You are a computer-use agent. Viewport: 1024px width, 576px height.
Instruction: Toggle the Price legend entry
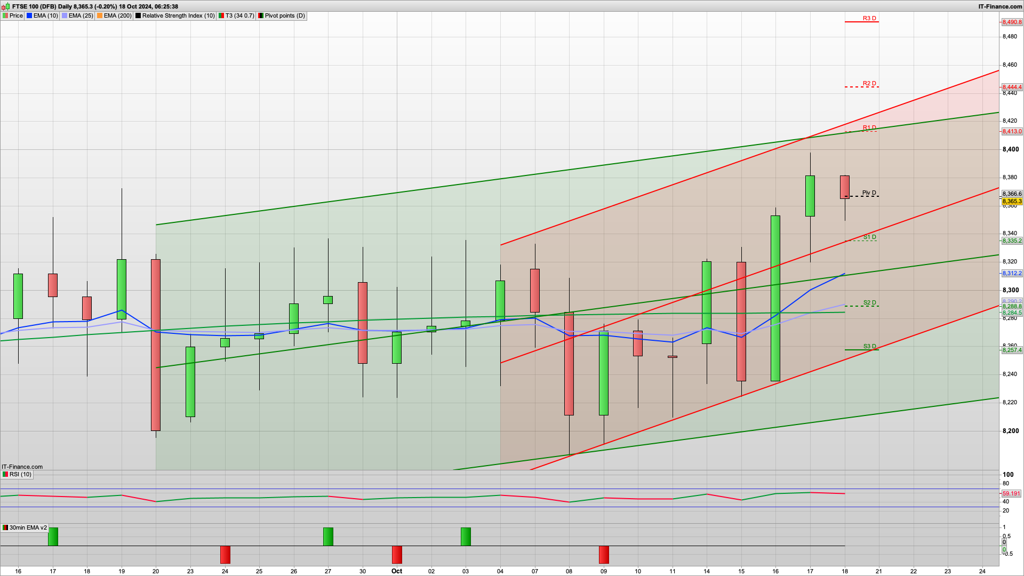(x=16, y=16)
